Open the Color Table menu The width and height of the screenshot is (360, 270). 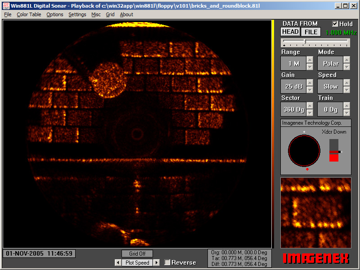coord(28,14)
